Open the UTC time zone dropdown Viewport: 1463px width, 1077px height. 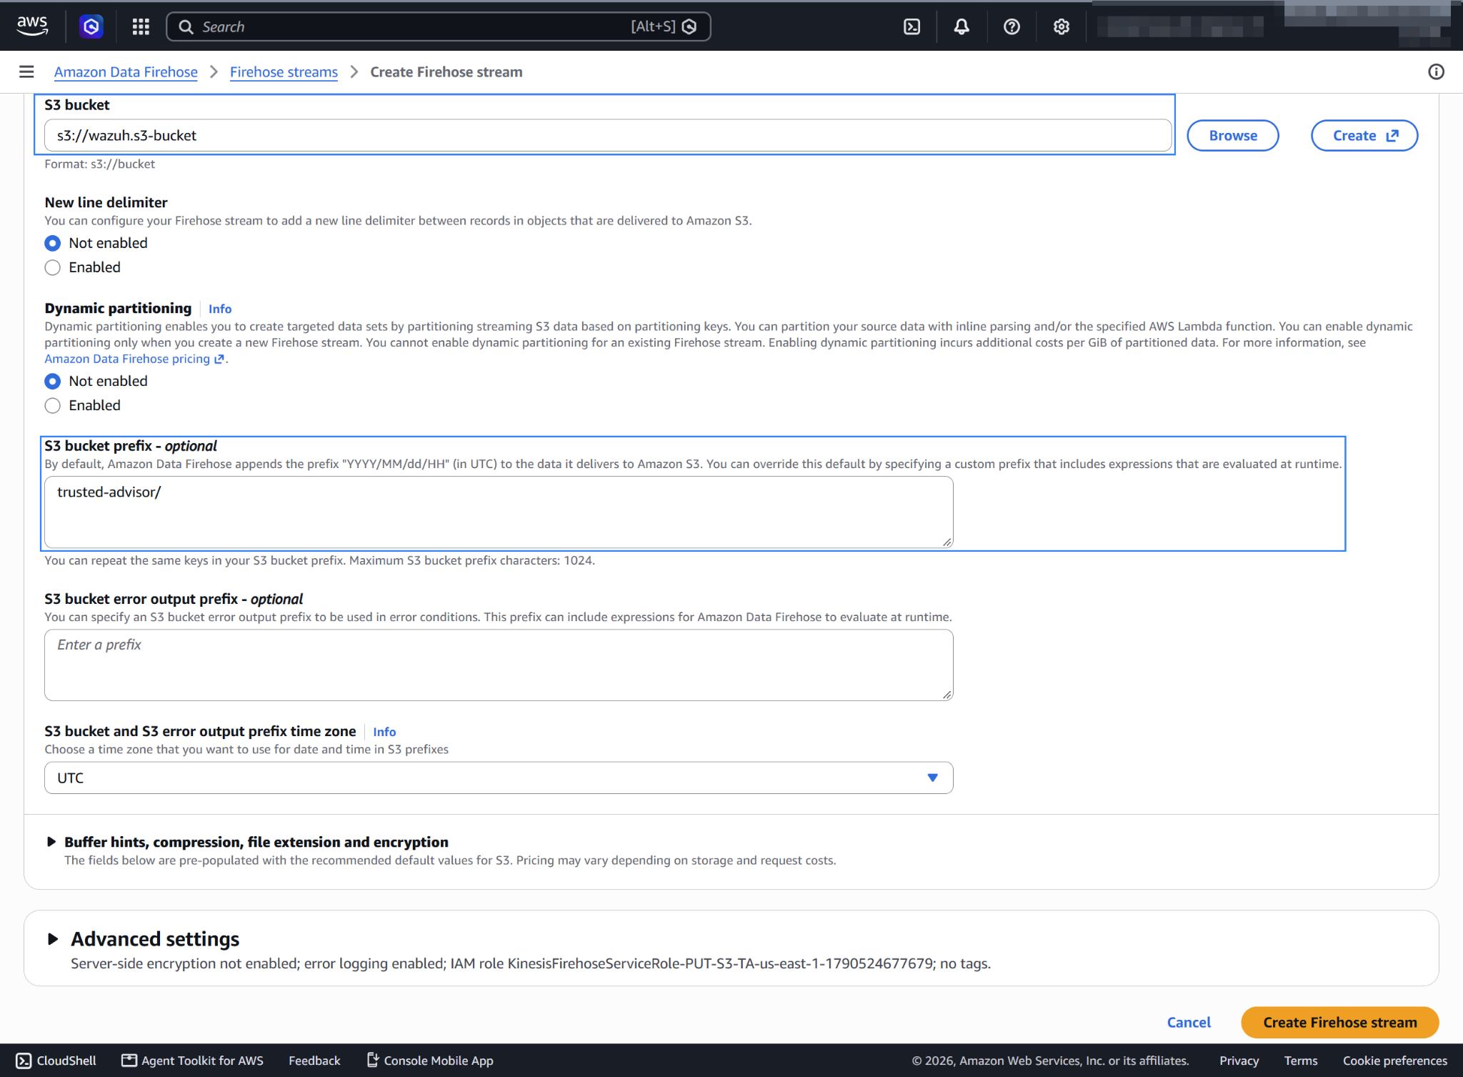(x=499, y=778)
